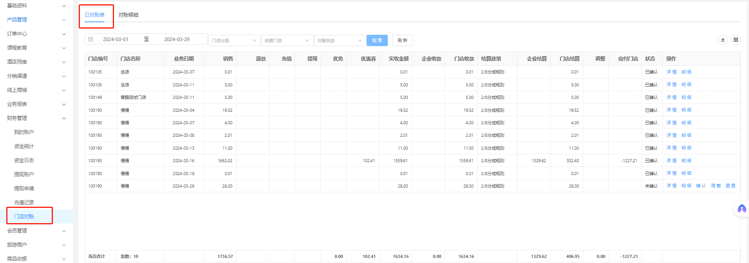The image size is (749, 263).
Task: Open the floating assistant avatar icon
Action: [x=742, y=209]
